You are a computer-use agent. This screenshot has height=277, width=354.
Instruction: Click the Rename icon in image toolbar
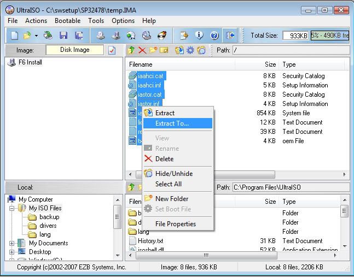[x=164, y=50]
